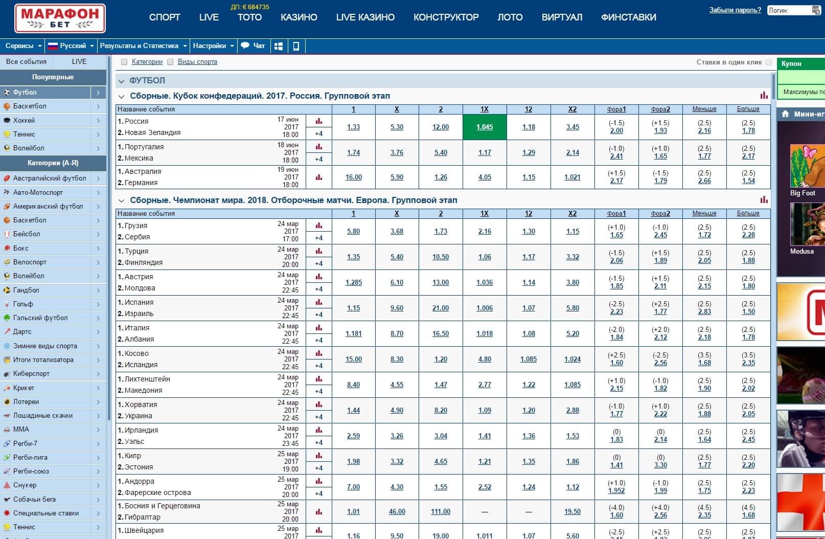Collapse the ФУТБОЛ section
The width and height of the screenshot is (825, 539).
coord(122,81)
